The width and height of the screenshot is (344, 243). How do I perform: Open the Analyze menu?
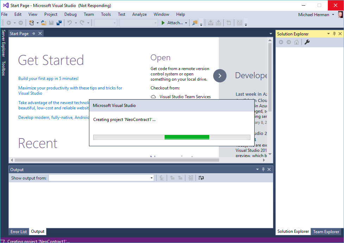point(139,14)
